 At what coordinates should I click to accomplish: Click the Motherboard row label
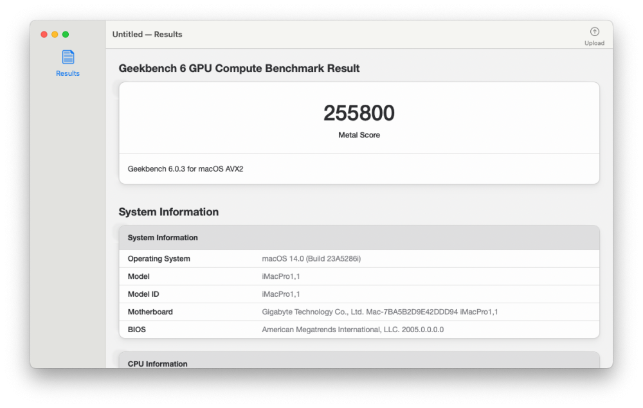150,312
